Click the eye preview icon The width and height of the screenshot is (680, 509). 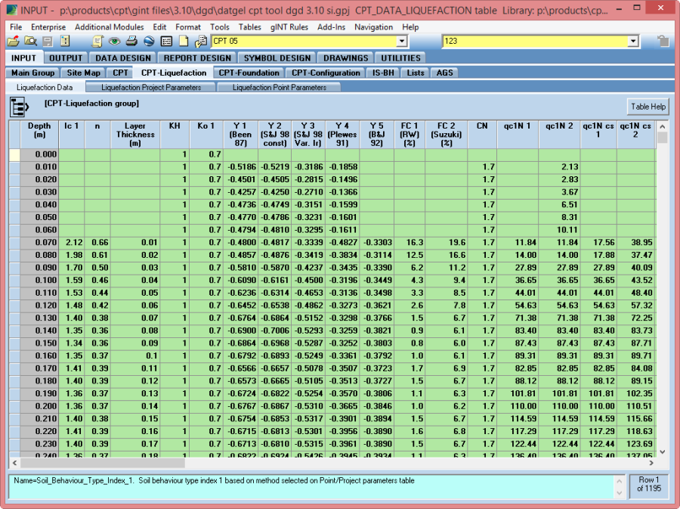coord(115,41)
